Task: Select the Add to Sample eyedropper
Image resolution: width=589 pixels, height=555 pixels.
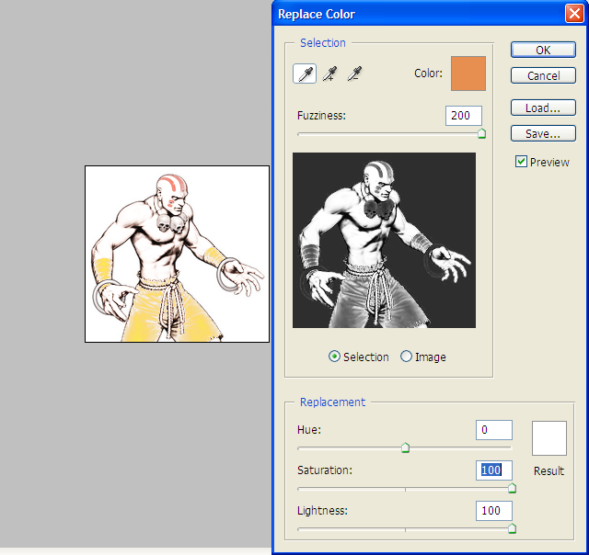Action: click(329, 74)
